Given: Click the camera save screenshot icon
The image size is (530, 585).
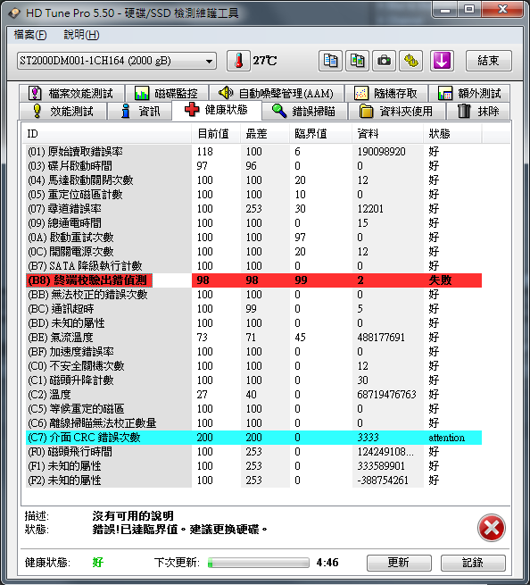Looking at the screenshot, I should 384,61.
